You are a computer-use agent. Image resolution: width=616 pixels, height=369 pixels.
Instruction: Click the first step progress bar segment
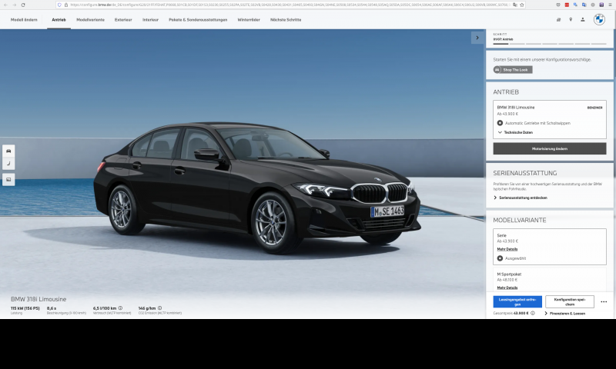(501, 44)
